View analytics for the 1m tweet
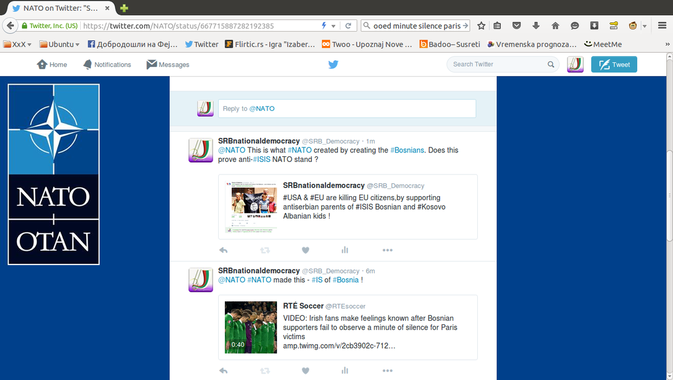Image resolution: width=673 pixels, height=380 pixels. pos(345,250)
